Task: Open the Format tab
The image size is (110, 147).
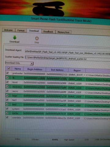Action: pos(21,30)
